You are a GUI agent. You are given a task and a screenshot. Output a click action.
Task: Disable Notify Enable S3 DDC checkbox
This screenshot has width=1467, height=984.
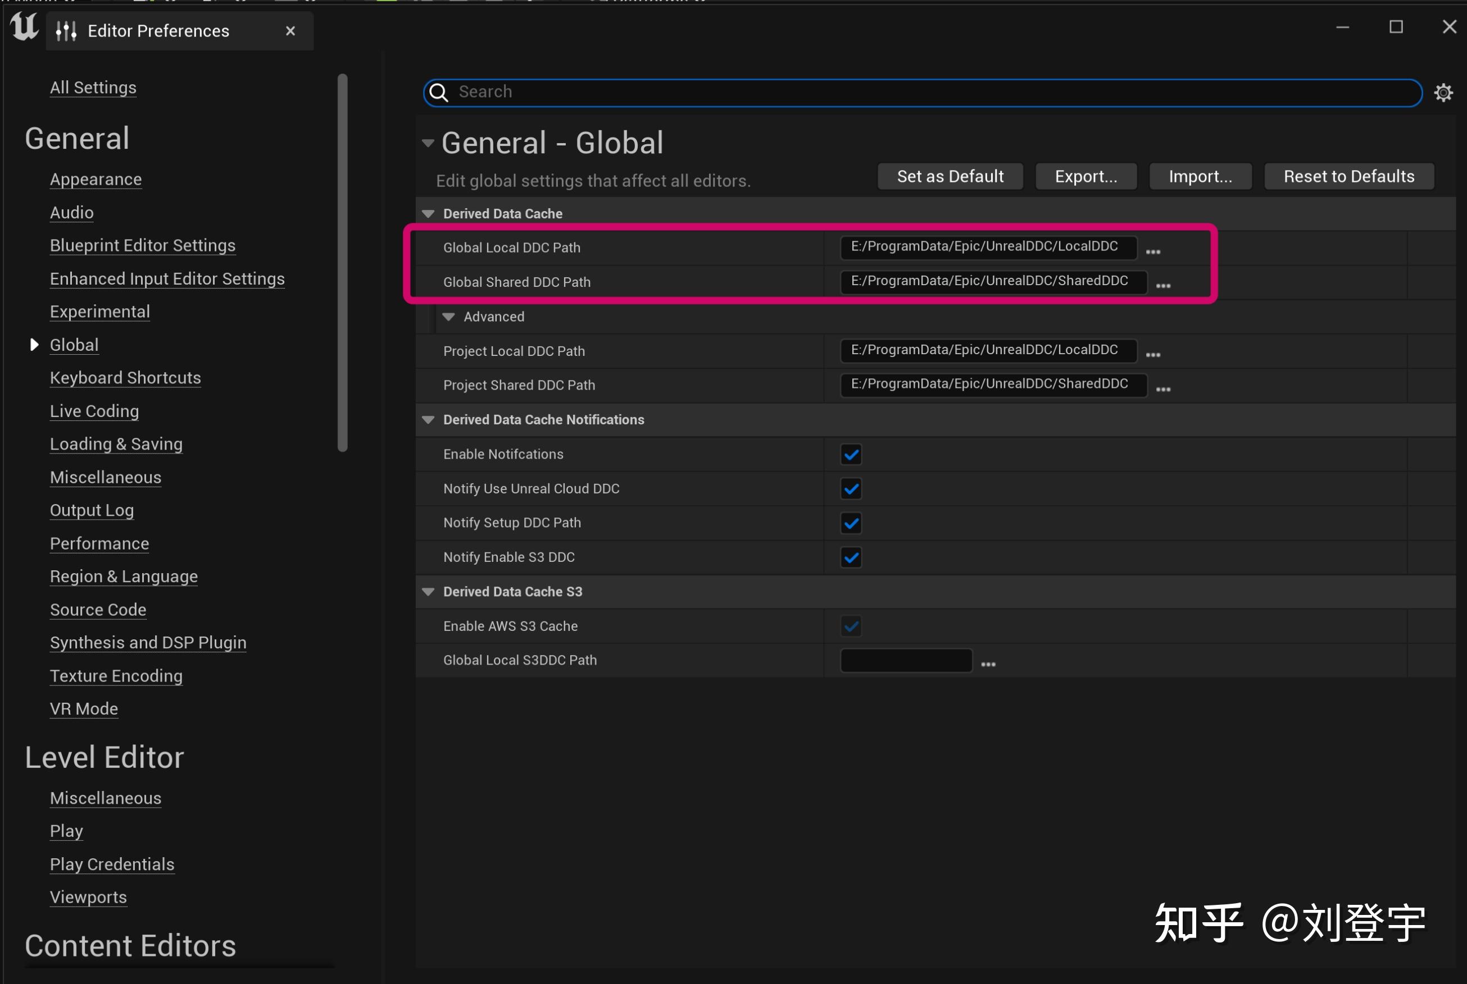click(x=851, y=557)
